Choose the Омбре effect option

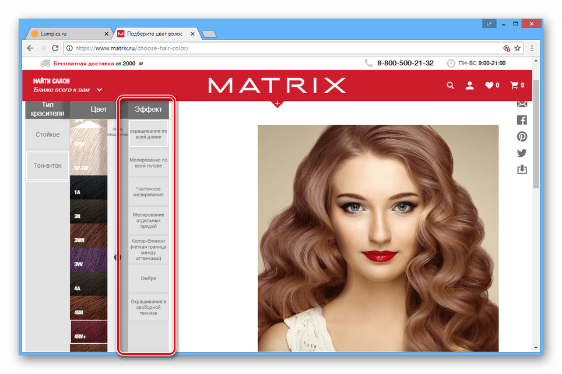(x=149, y=278)
